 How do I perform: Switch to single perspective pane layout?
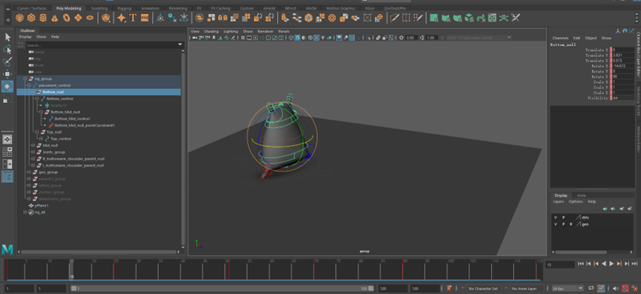point(7,140)
